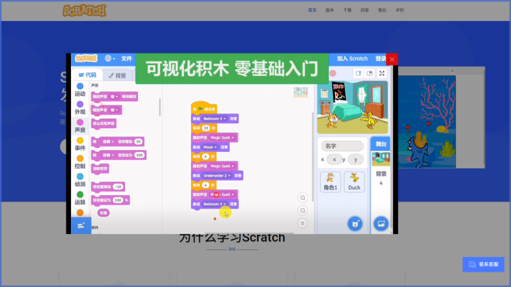511x287 pixels.
Task: Open the language globe dropdown
Action: [110, 59]
